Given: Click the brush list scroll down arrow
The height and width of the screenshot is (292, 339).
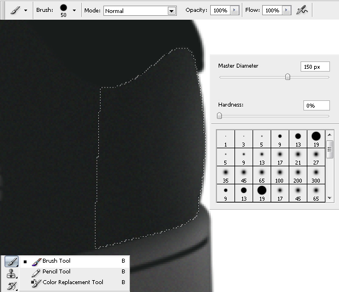Looking at the screenshot, I should pos(330,198).
